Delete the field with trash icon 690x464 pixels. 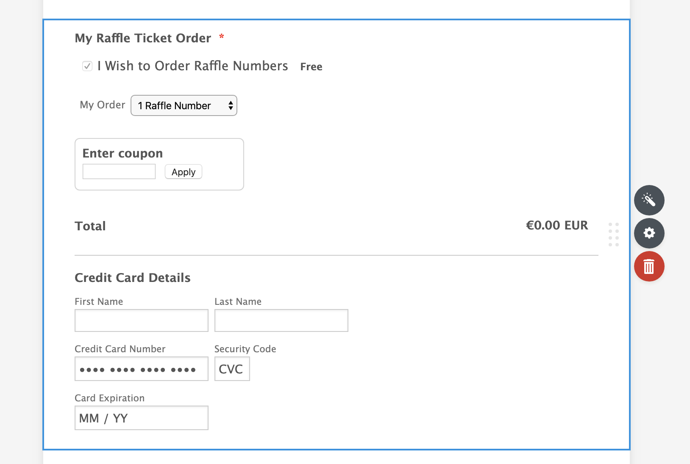(x=649, y=266)
